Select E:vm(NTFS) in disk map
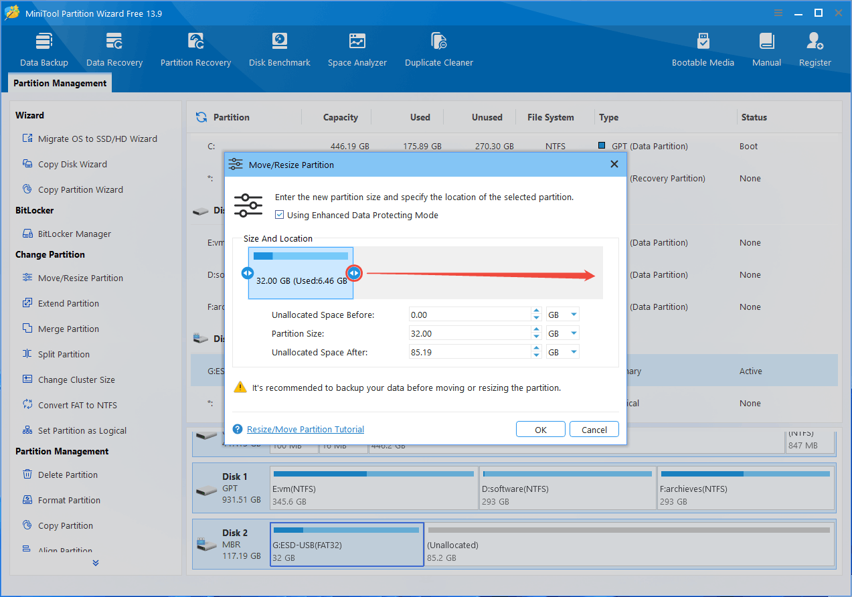The width and height of the screenshot is (852, 597). point(374,489)
